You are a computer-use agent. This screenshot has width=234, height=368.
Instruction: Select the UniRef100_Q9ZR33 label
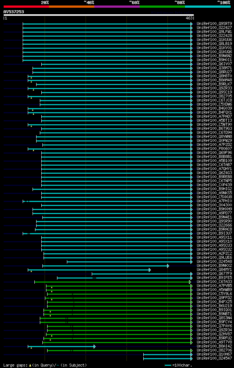coord(214,88)
